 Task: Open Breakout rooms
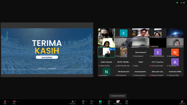coord(118,102)
